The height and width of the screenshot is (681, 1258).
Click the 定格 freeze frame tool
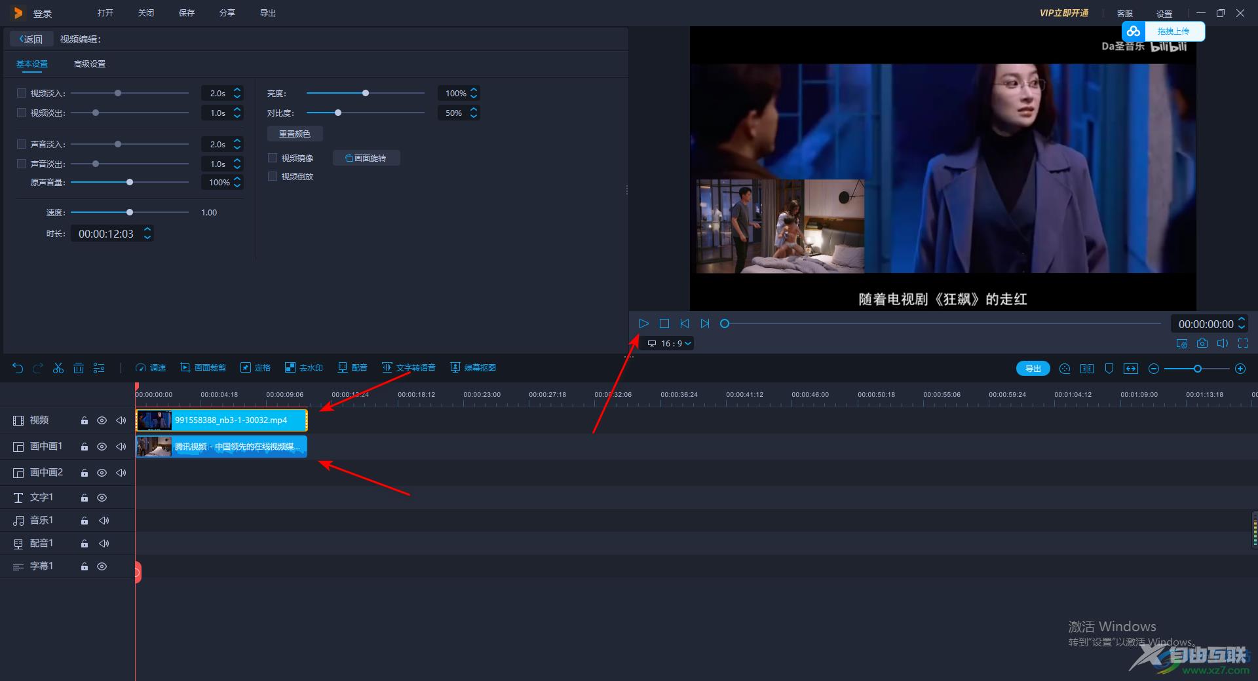[x=256, y=368]
